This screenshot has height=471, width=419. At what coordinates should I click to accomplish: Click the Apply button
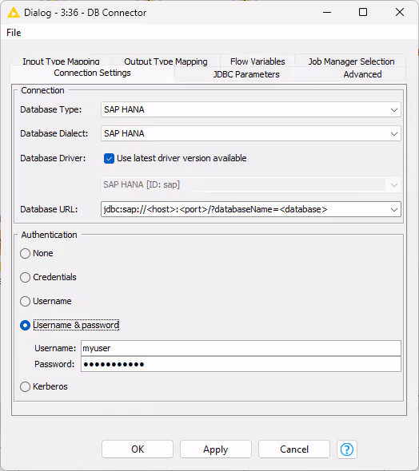point(216,449)
